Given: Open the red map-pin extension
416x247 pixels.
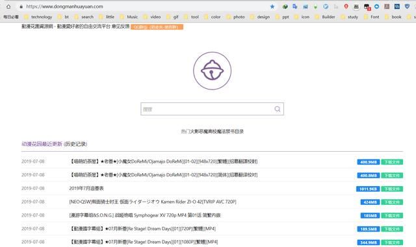Looking at the screenshot, I should (x=346, y=6).
